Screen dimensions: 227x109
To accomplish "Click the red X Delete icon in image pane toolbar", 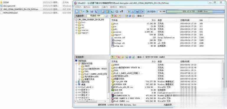I will 115,16.
